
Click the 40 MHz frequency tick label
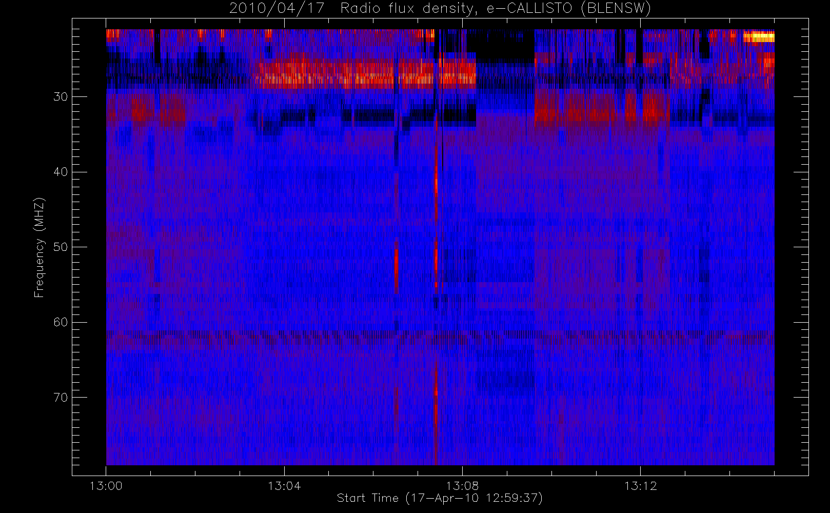click(x=61, y=172)
